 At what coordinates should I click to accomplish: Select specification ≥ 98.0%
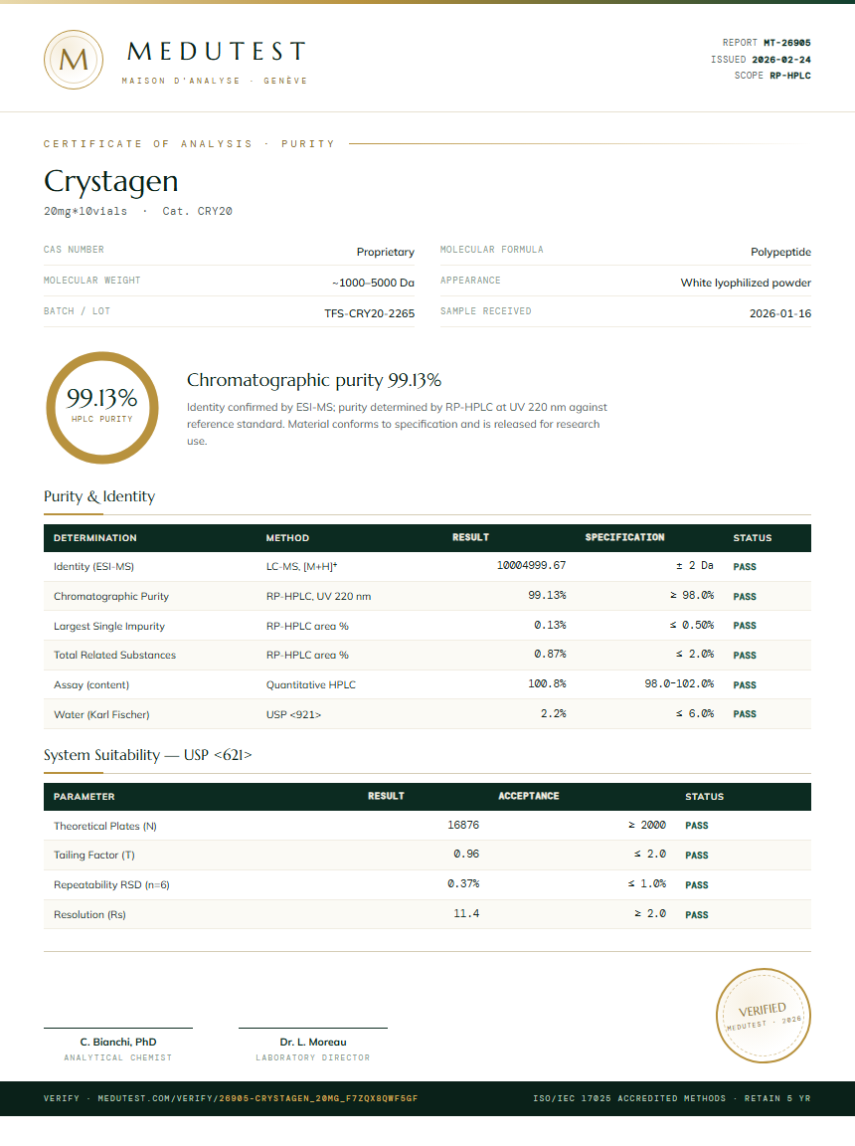click(x=692, y=595)
